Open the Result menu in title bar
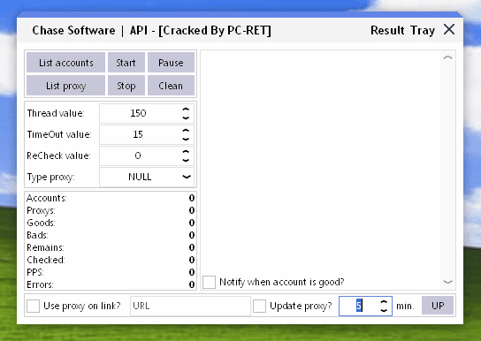481x341 pixels. (387, 30)
